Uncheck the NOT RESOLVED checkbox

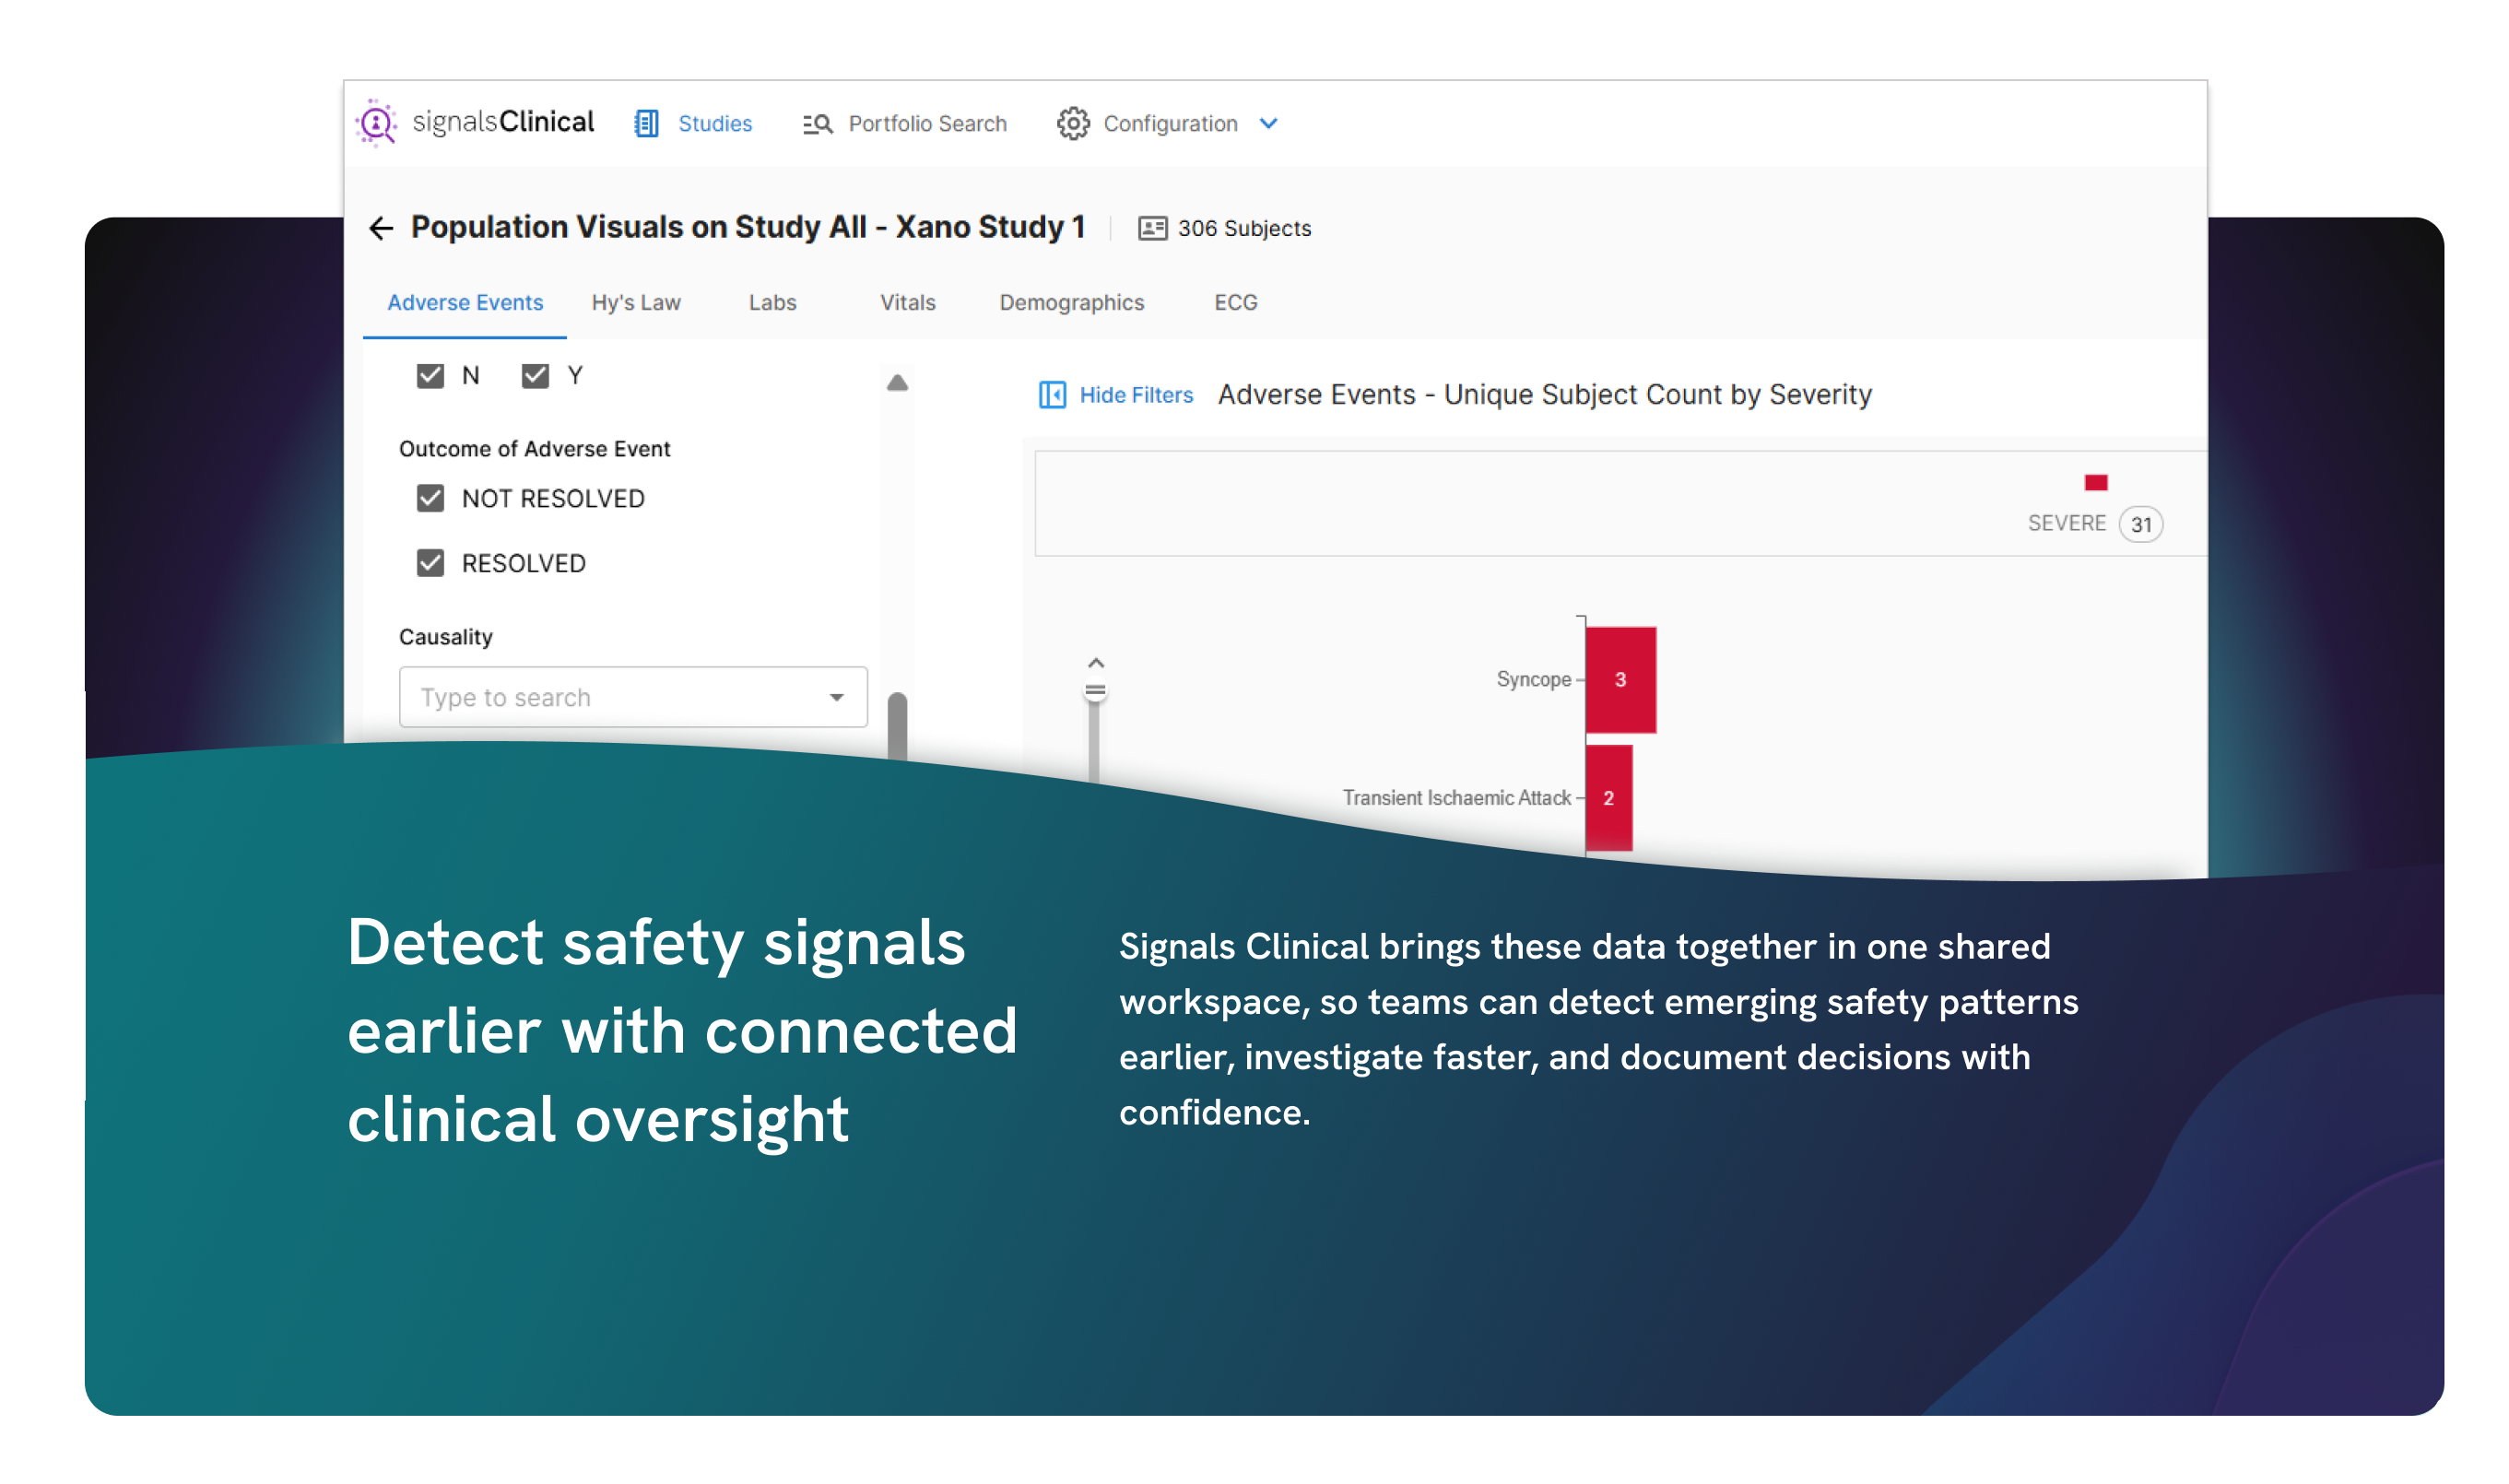pos(430,498)
